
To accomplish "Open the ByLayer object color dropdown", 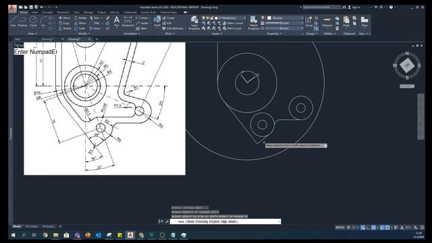I will (x=286, y=18).
